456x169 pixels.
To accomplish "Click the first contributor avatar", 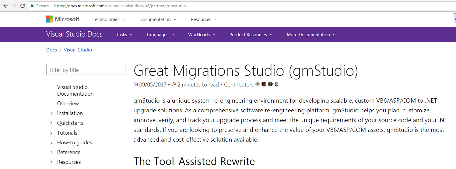I will click(x=258, y=84).
